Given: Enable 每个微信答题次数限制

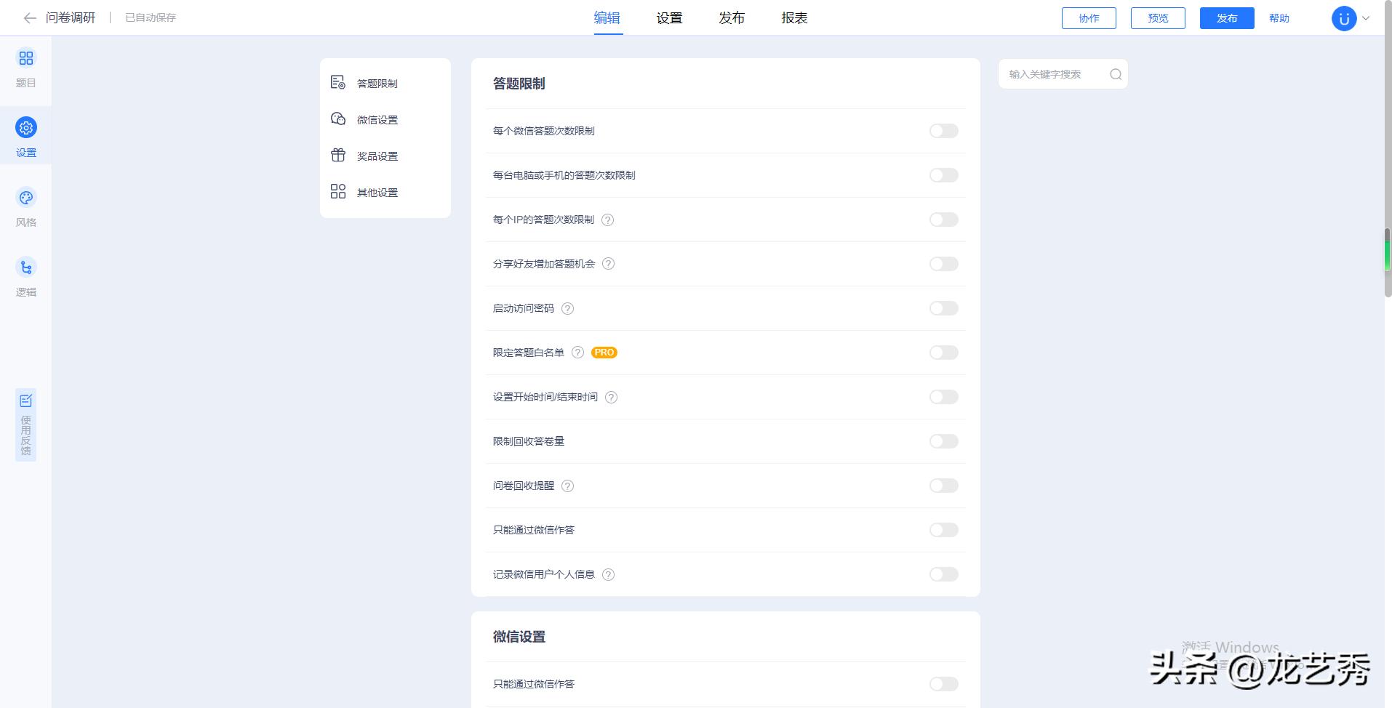Looking at the screenshot, I should click(x=943, y=131).
